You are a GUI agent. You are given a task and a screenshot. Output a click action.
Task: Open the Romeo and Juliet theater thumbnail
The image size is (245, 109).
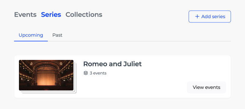[46, 75]
